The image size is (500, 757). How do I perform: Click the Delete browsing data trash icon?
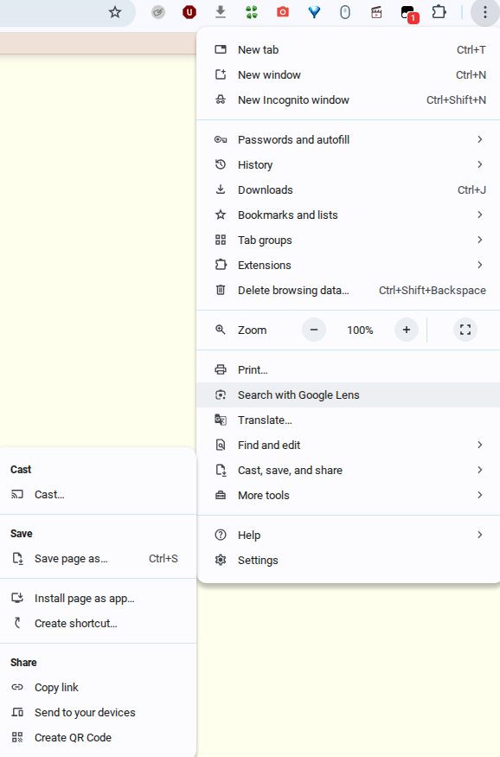[221, 290]
